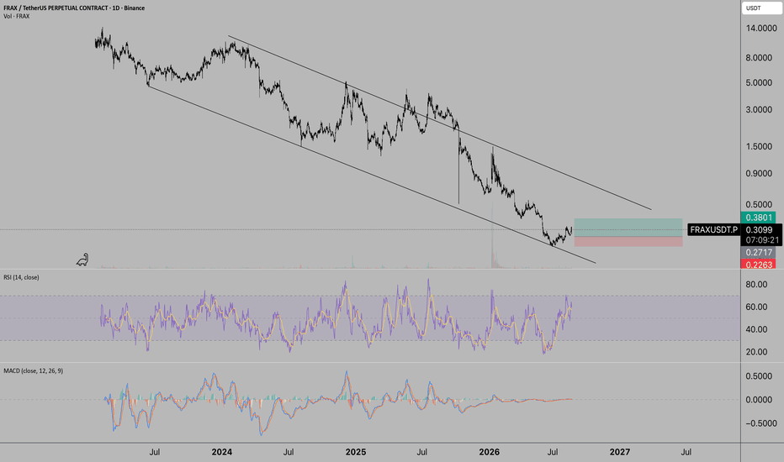This screenshot has width=784, height=462.
Task: Click the red 0.2263 stop-loss price label
Action: click(759, 265)
